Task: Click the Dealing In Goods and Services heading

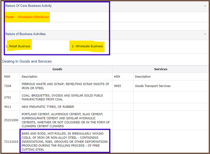Action: click(x=27, y=61)
